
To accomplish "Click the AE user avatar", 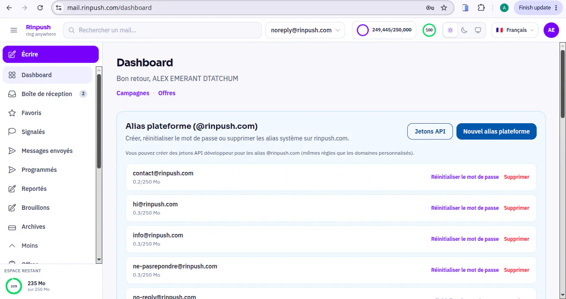I will (551, 30).
